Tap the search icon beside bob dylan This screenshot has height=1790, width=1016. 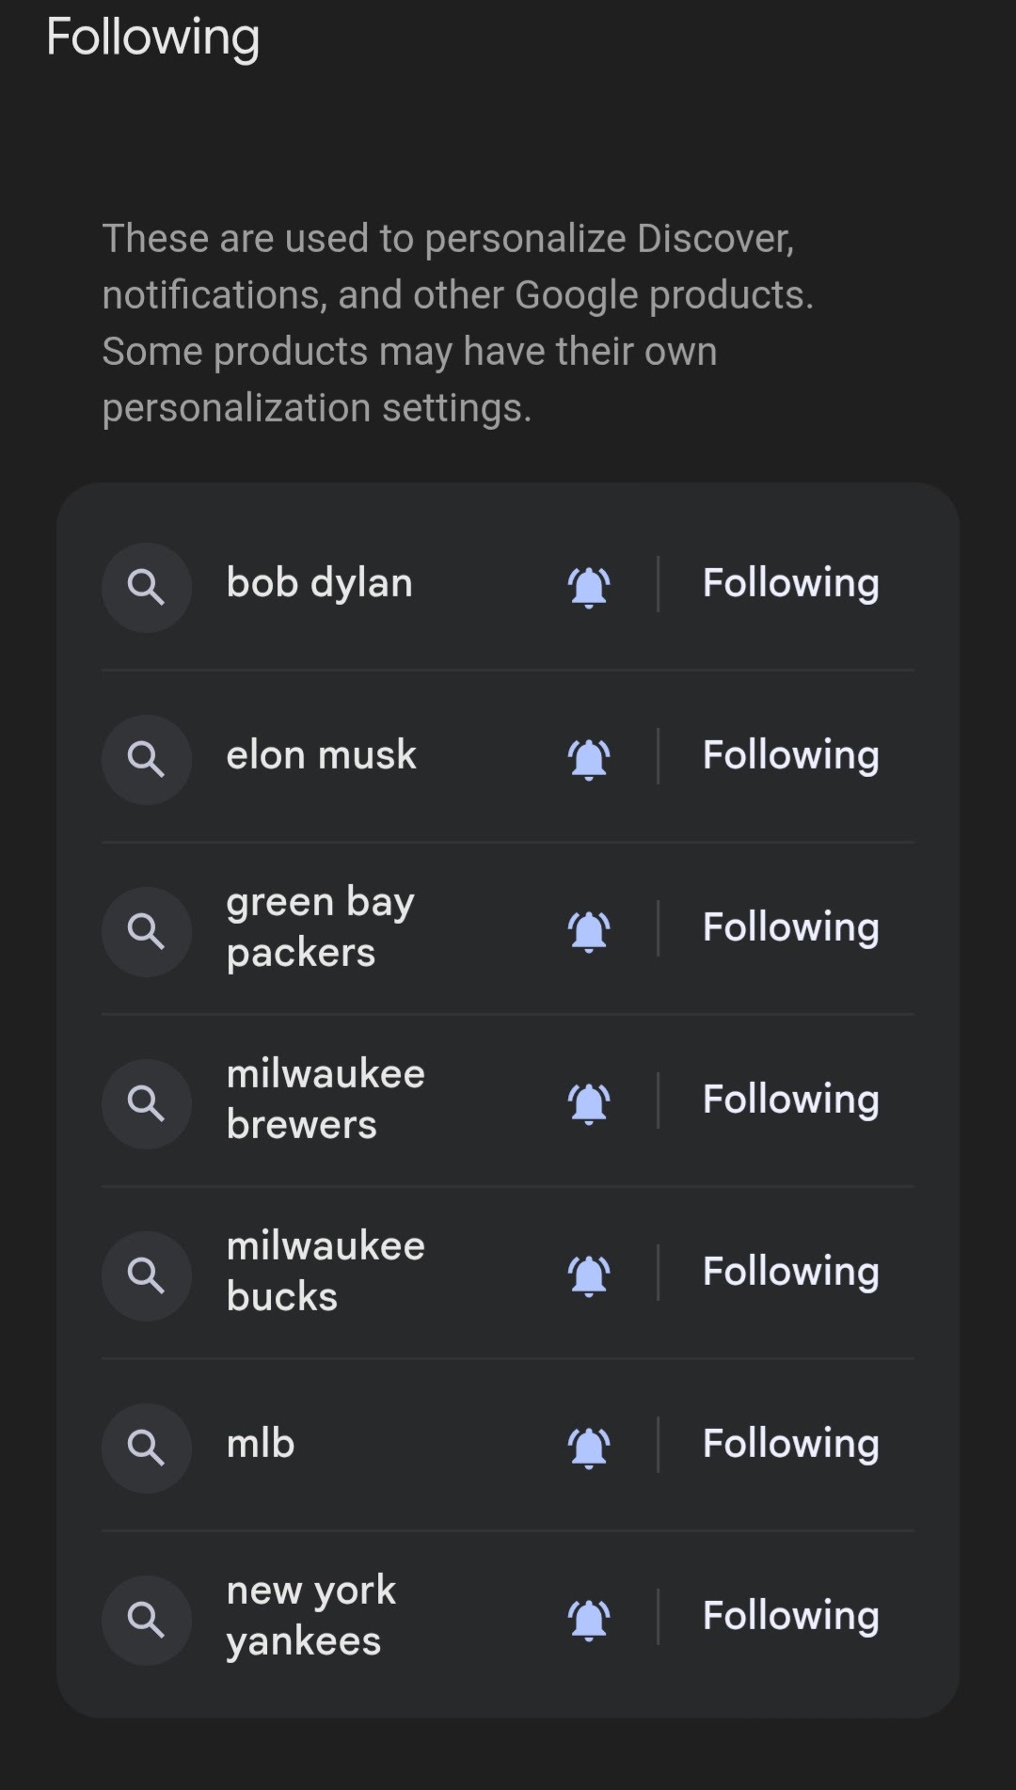tap(146, 587)
